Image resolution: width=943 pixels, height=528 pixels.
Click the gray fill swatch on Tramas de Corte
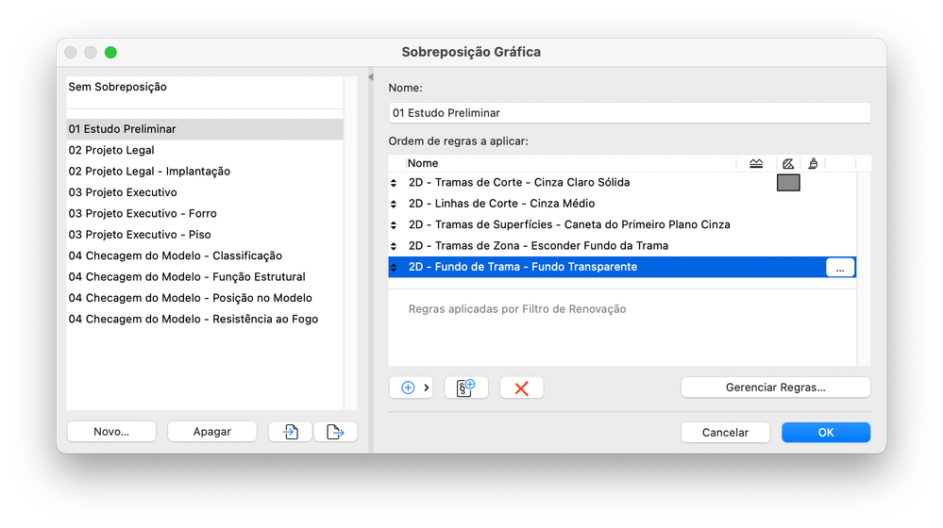788,183
